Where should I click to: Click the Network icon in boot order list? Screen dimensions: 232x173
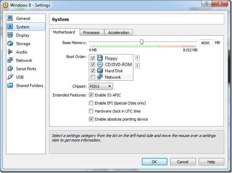coord(100,77)
